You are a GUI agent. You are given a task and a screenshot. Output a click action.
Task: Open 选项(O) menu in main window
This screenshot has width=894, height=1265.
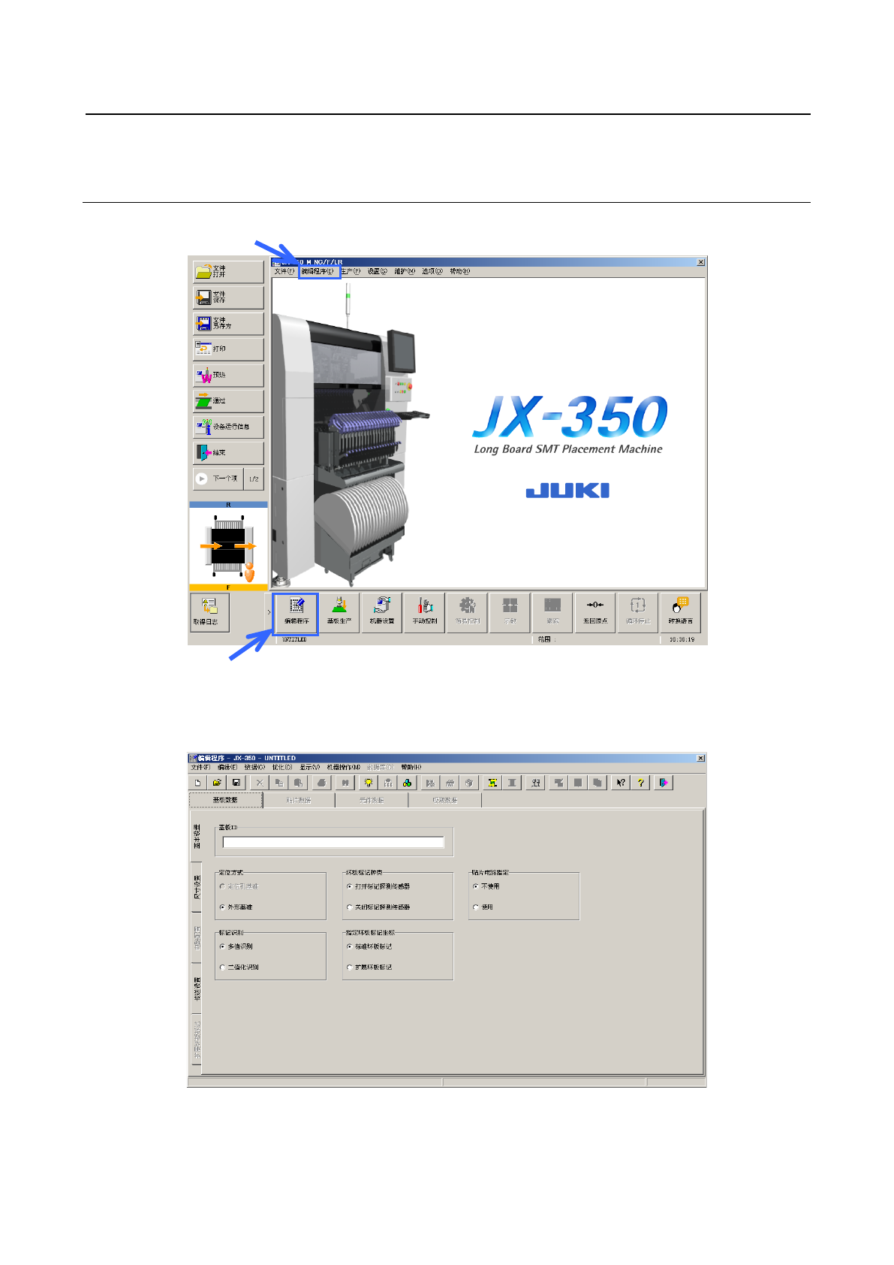click(x=432, y=271)
